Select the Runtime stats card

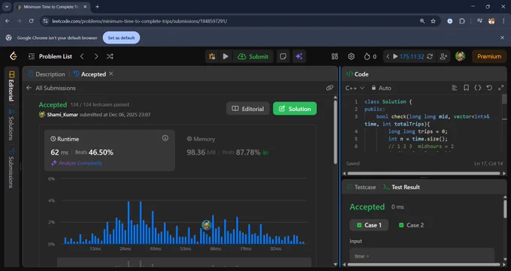point(110,150)
